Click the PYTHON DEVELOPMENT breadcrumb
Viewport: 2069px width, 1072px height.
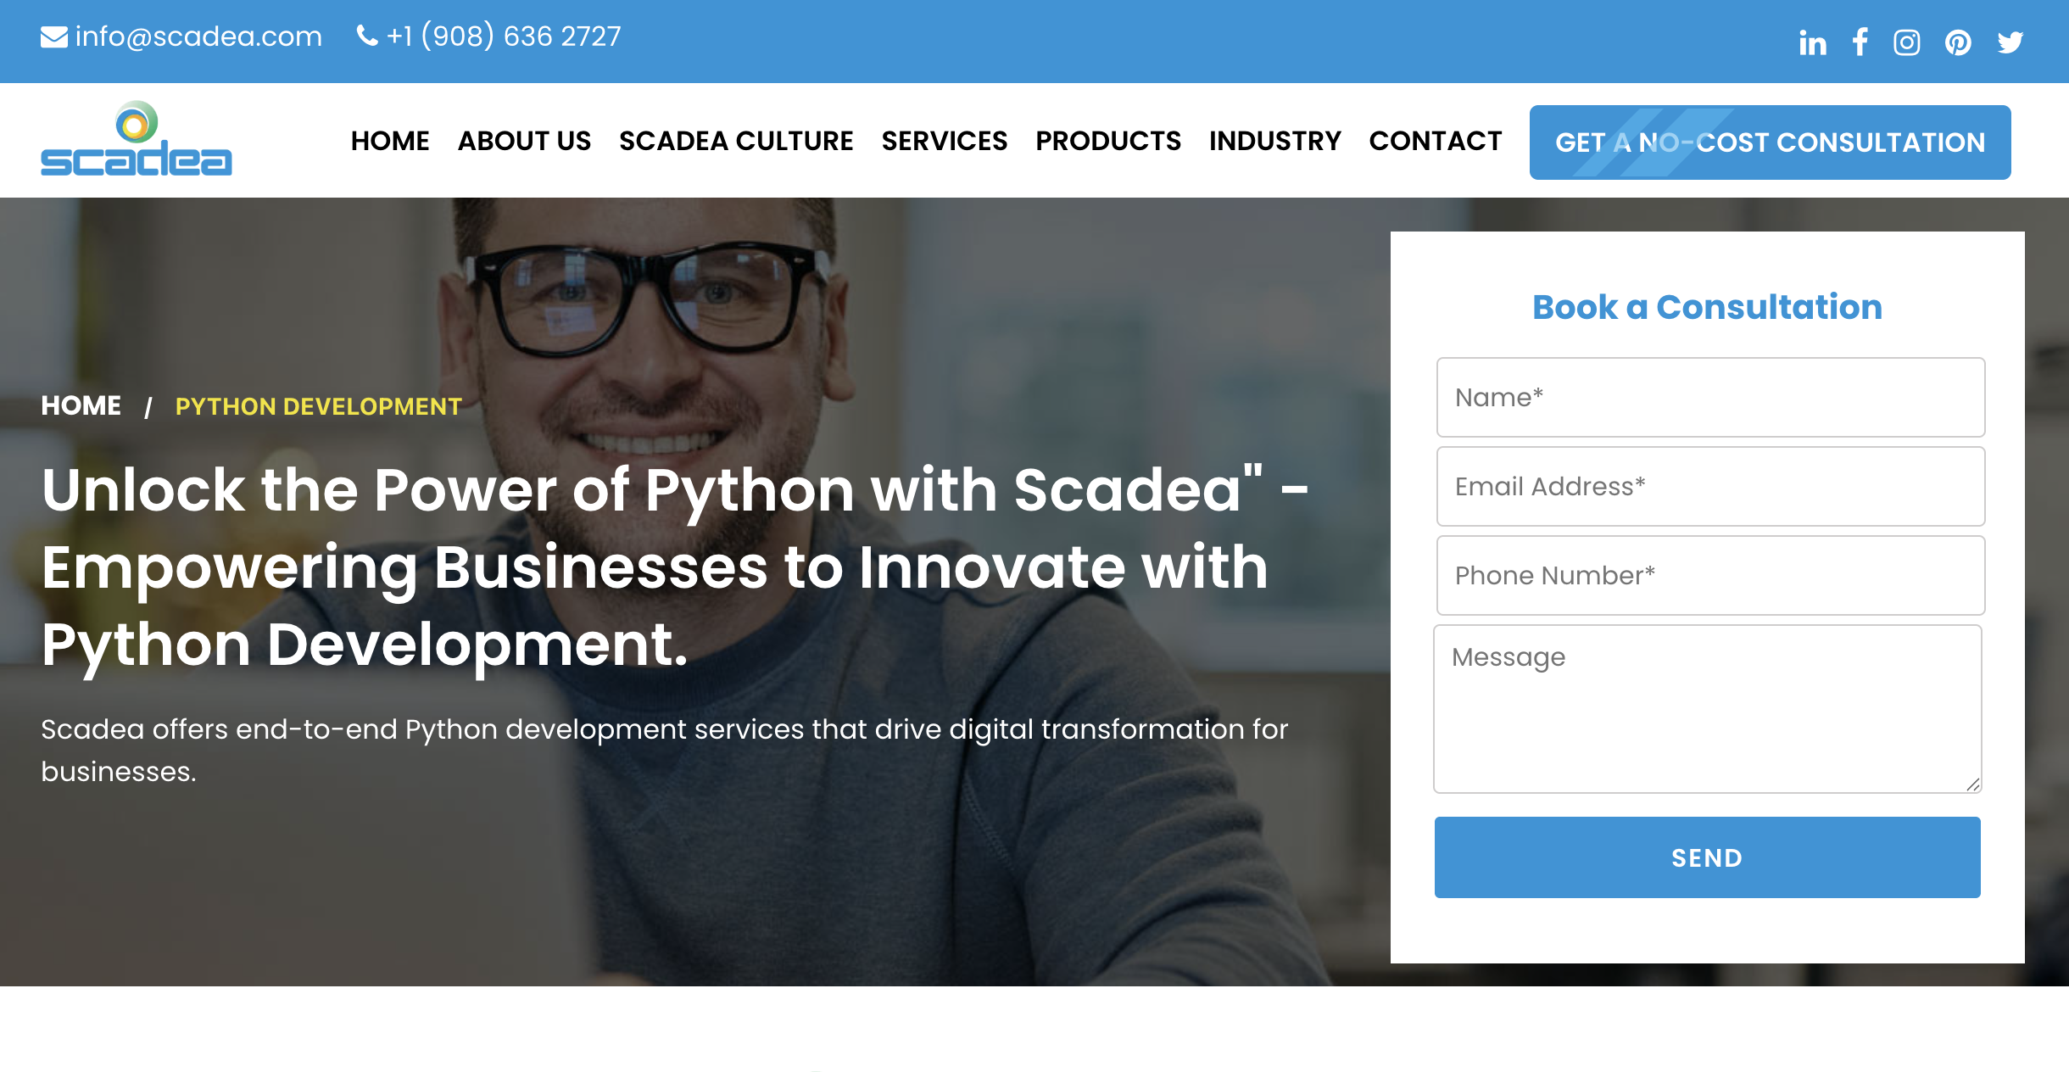pos(319,406)
